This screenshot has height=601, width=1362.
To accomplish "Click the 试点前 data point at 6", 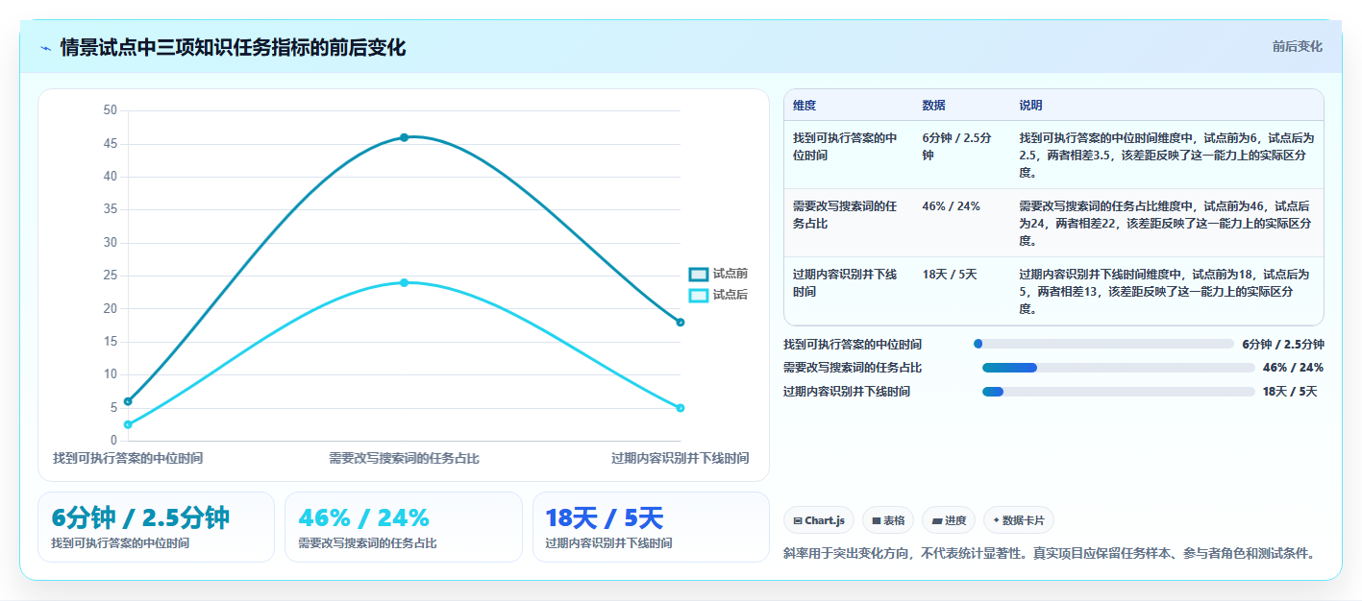I will [x=128, y=401].
